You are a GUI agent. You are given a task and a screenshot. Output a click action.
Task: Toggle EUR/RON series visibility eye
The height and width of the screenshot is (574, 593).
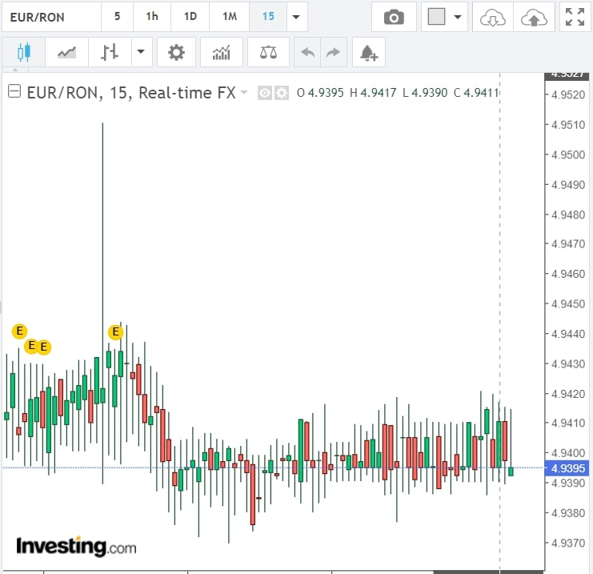[265, 93]
